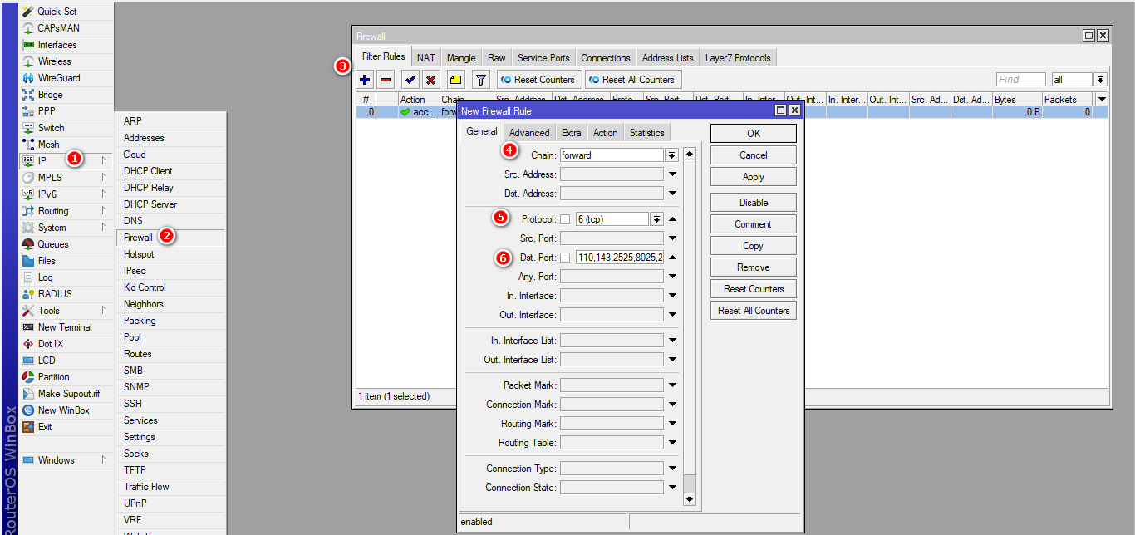Open the Chain dropdown list
1135x535 pixels.
pyautogui.click(x=671, y=155)
